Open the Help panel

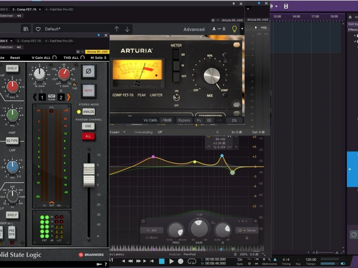click(x=264, y=28)
